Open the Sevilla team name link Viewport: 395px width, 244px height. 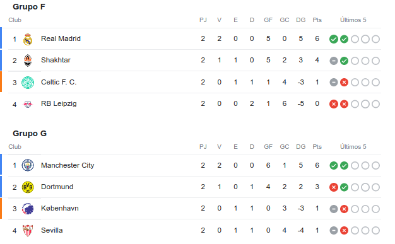[52, 230]
